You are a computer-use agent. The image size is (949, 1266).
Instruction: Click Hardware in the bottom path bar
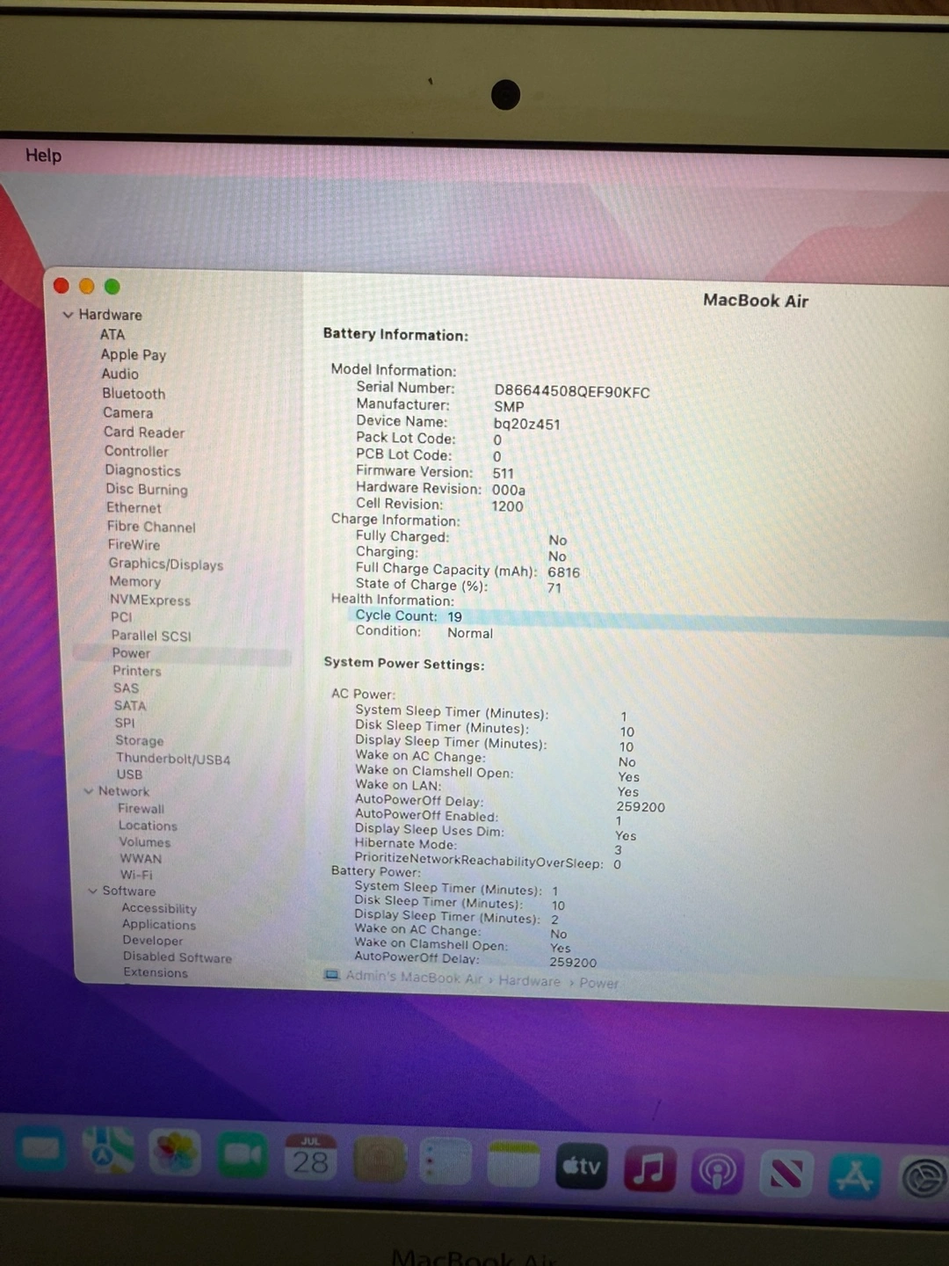coord(529,981)
